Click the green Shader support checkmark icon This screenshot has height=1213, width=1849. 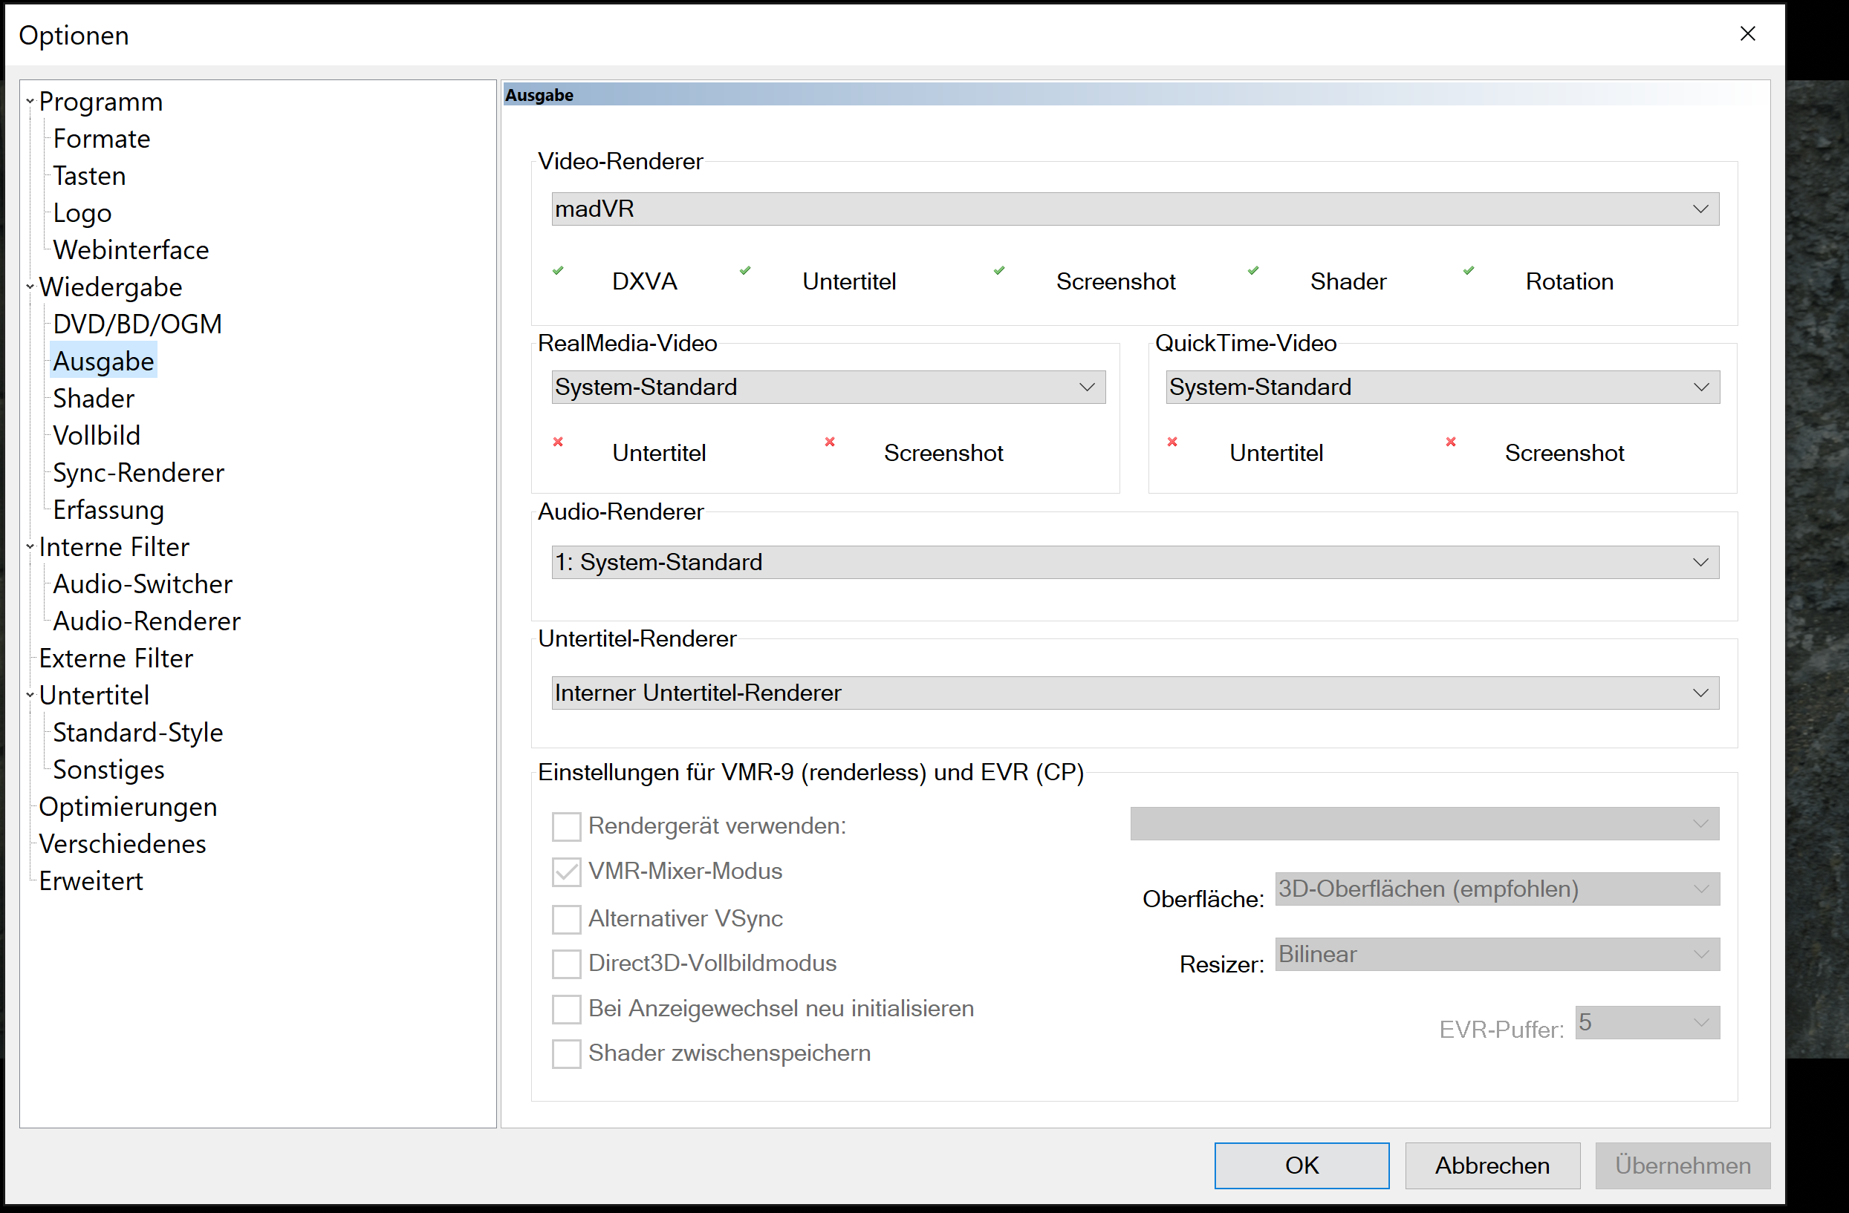(1253, 271)
